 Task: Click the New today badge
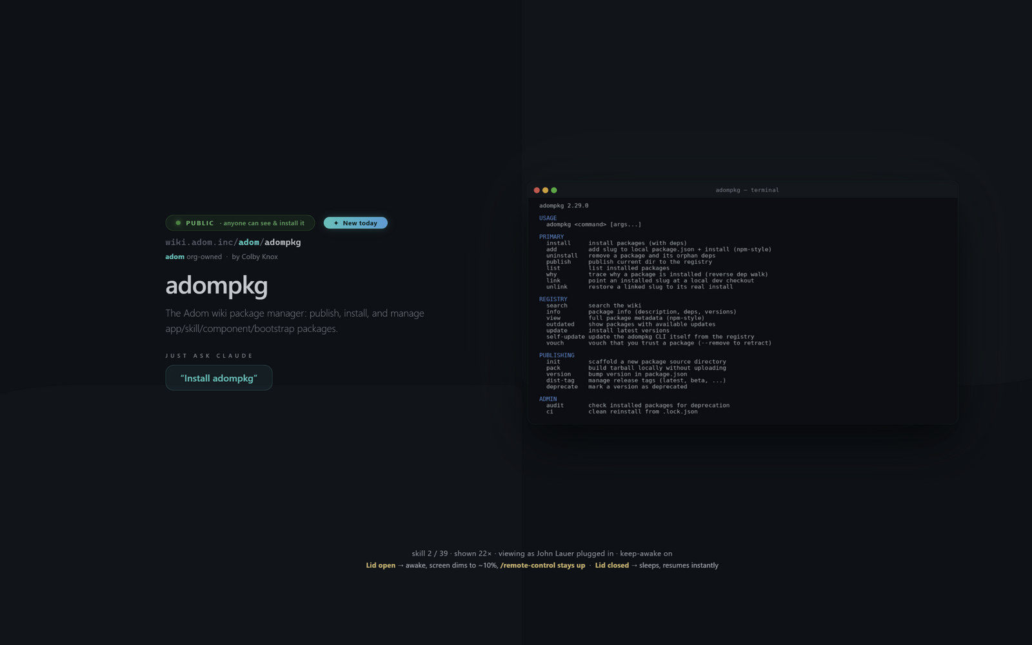coord(355,223)
